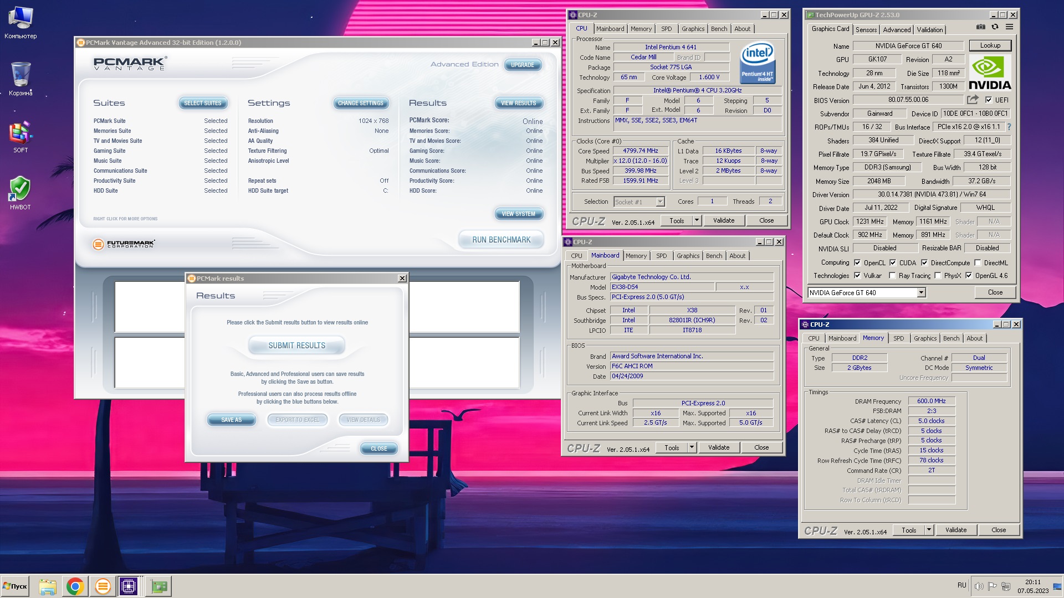The height and width of the screenshot is (598, 1064).
Task: Click the GPU-Z refresh icon
Action: pyautogui.click(x=995, y=27)
